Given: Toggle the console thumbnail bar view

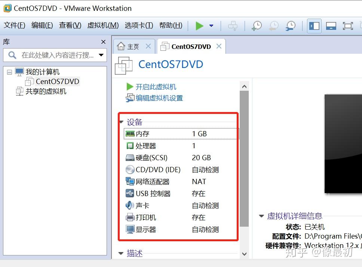Looking at the screenshot, I should tap(331, 26).
